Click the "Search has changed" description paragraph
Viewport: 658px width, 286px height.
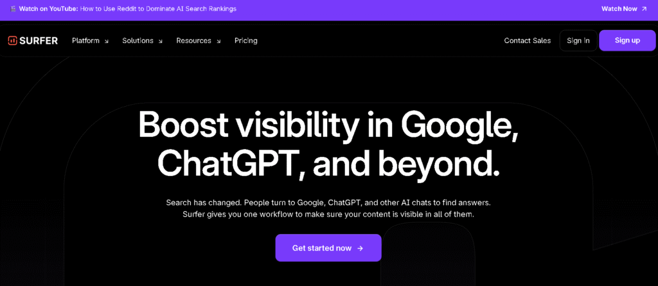point(328,208)
